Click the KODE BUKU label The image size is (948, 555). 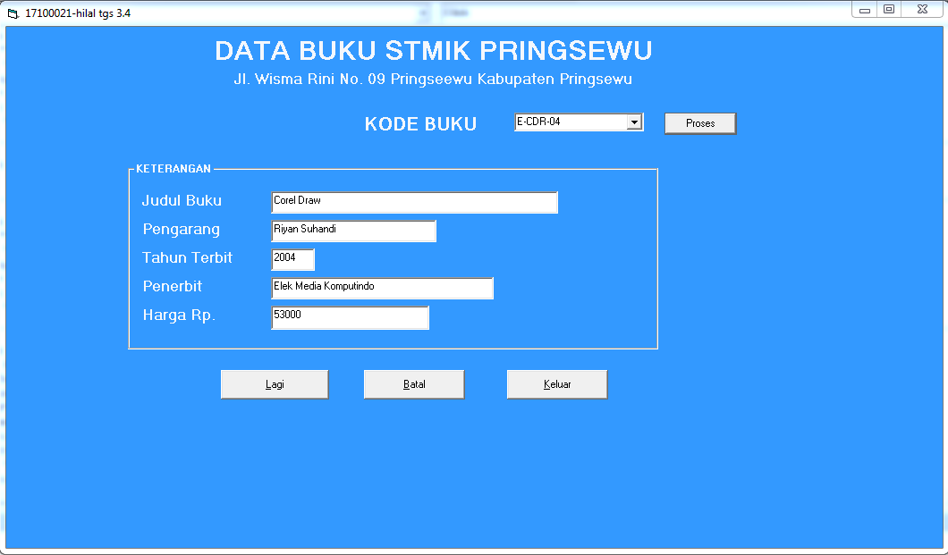(x=421, y=124)
